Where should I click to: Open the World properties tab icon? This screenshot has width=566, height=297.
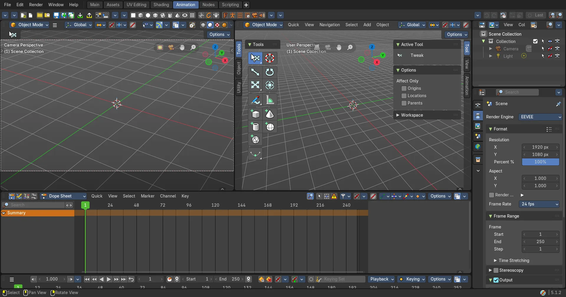click(478, 147)
